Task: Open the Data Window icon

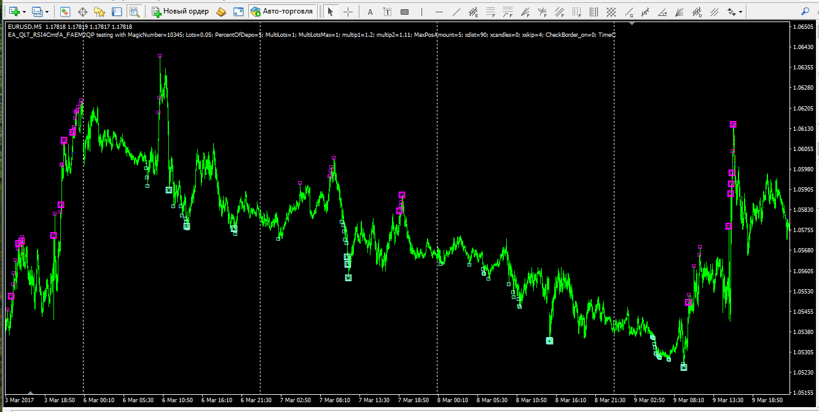Action: [x=82, y=11]
